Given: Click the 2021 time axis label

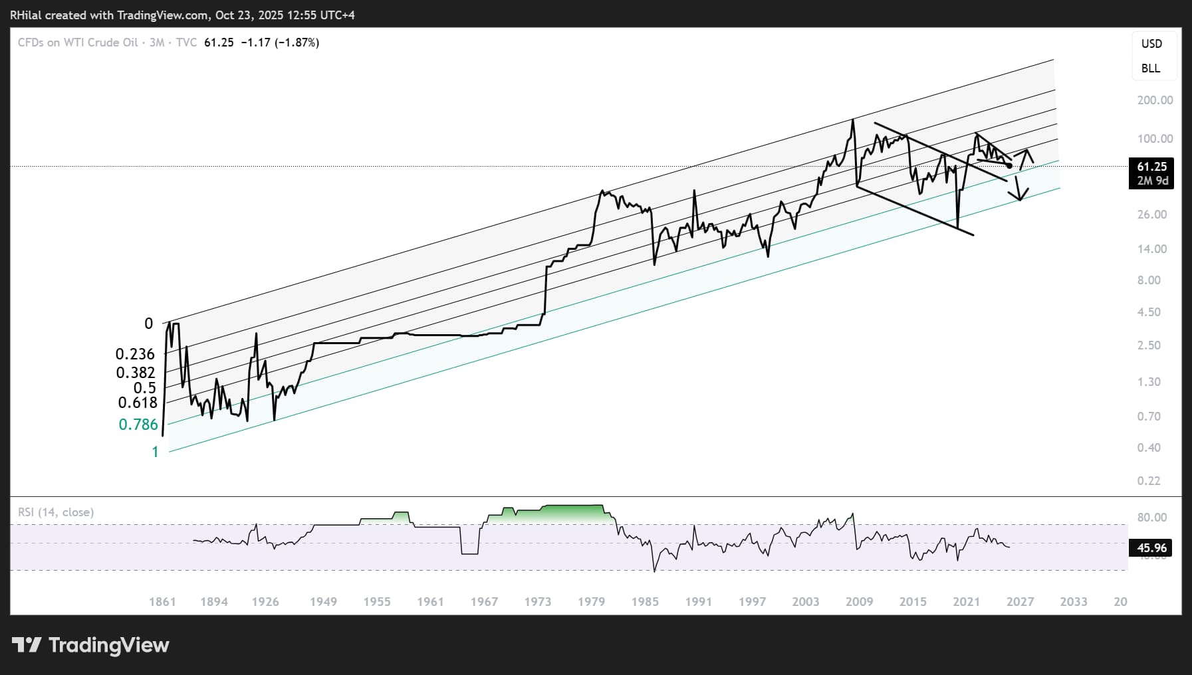Looking at the screenshot, I should (966, 602).
